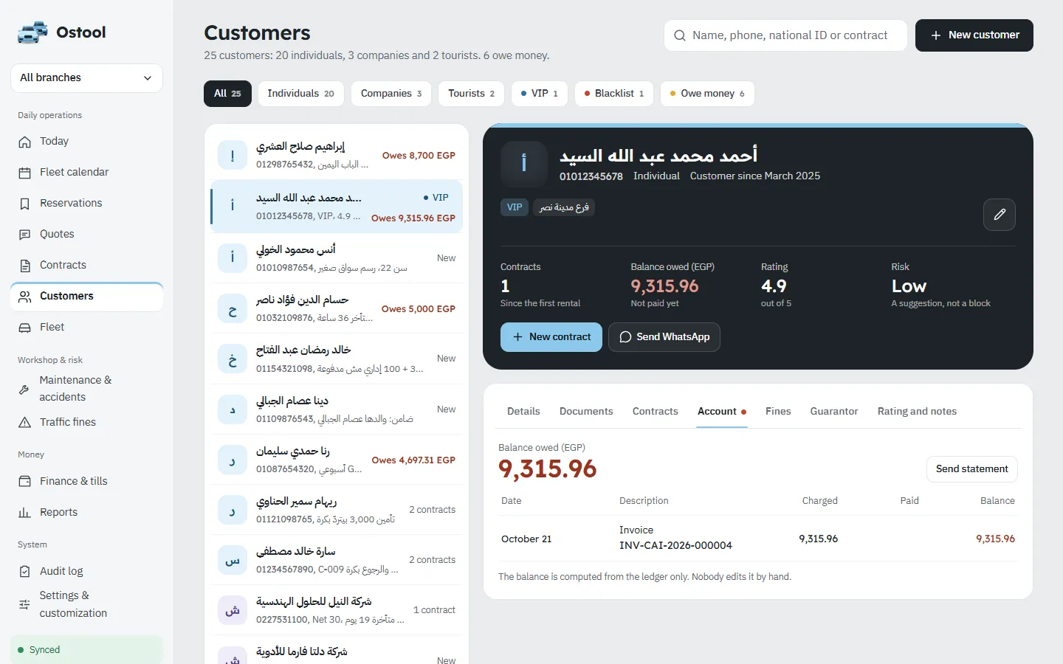The width and height of the screenshot is (1063, 664).
Task: Click the Reservations bookmark icon
Action: pos(25,204)
